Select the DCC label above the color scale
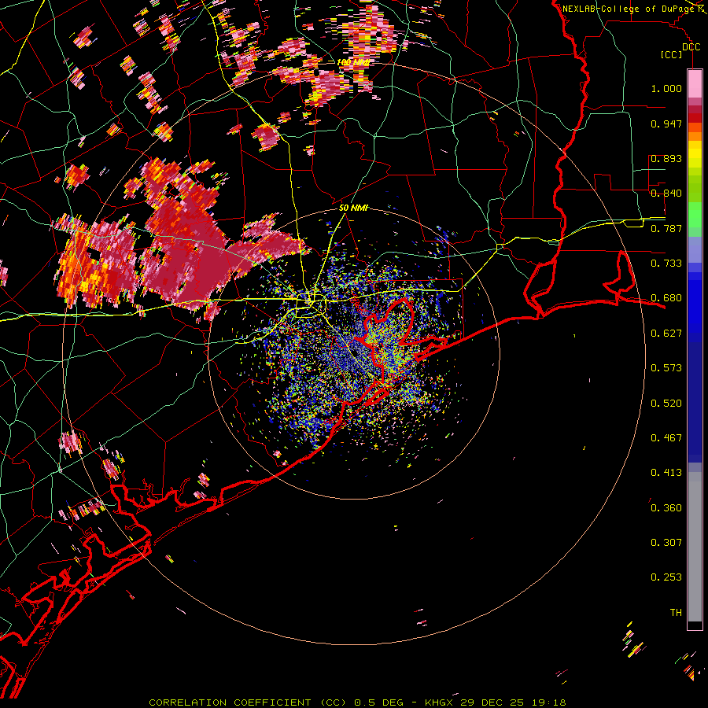 (691, 47)
